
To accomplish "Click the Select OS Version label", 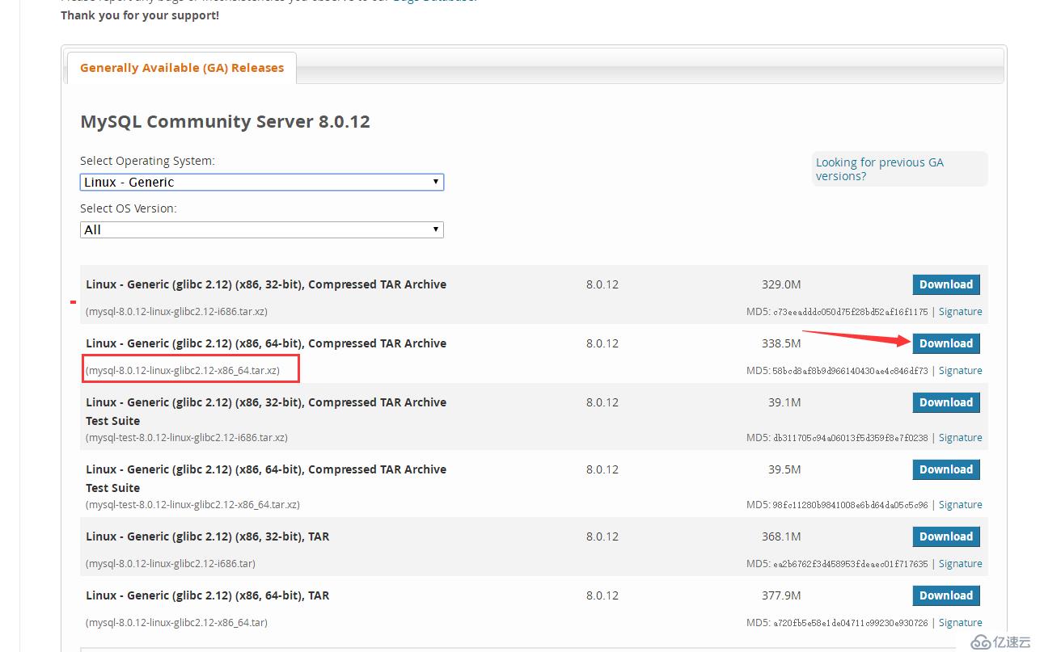I will click(128, 208).
